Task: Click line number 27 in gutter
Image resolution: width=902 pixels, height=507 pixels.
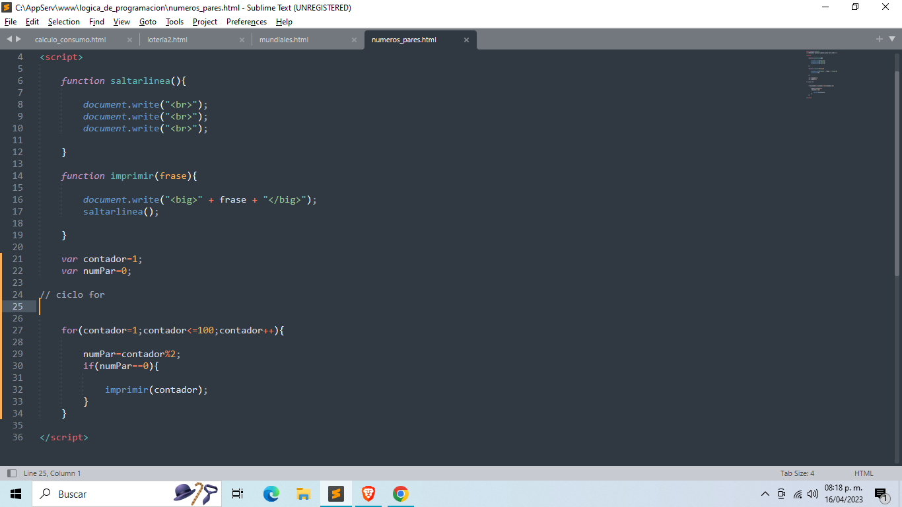Action: pyautogui.click(x=17, y=330)
